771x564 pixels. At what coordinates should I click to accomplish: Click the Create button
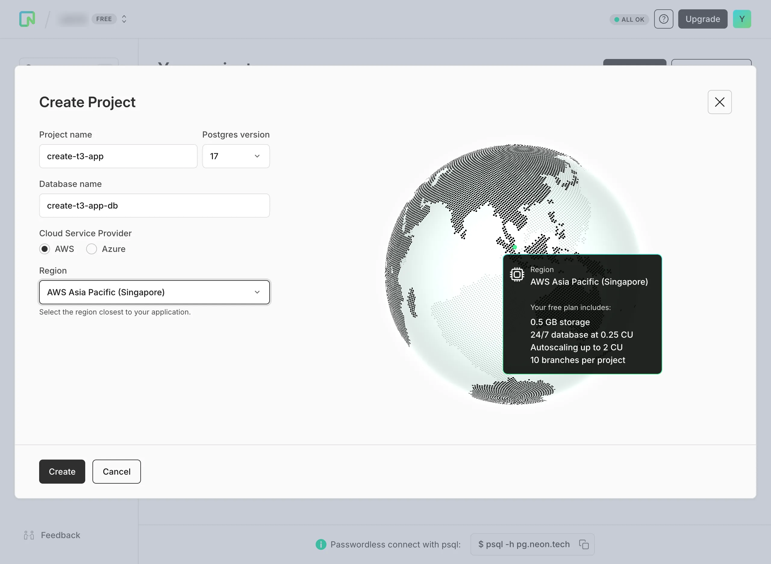[x=62, y=472]
